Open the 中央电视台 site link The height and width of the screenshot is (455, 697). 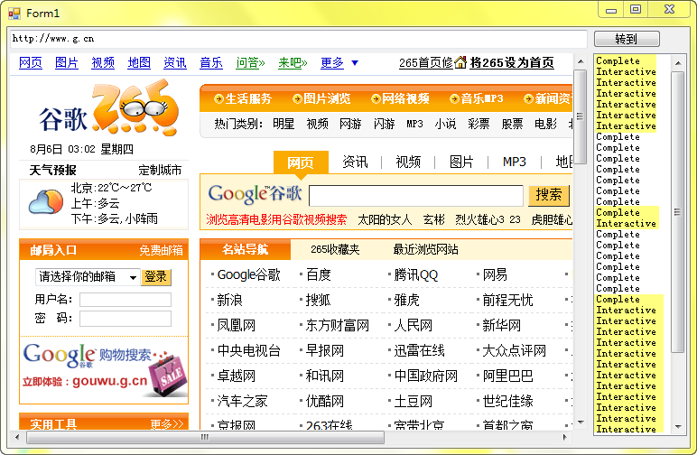(x=249, y=351)
